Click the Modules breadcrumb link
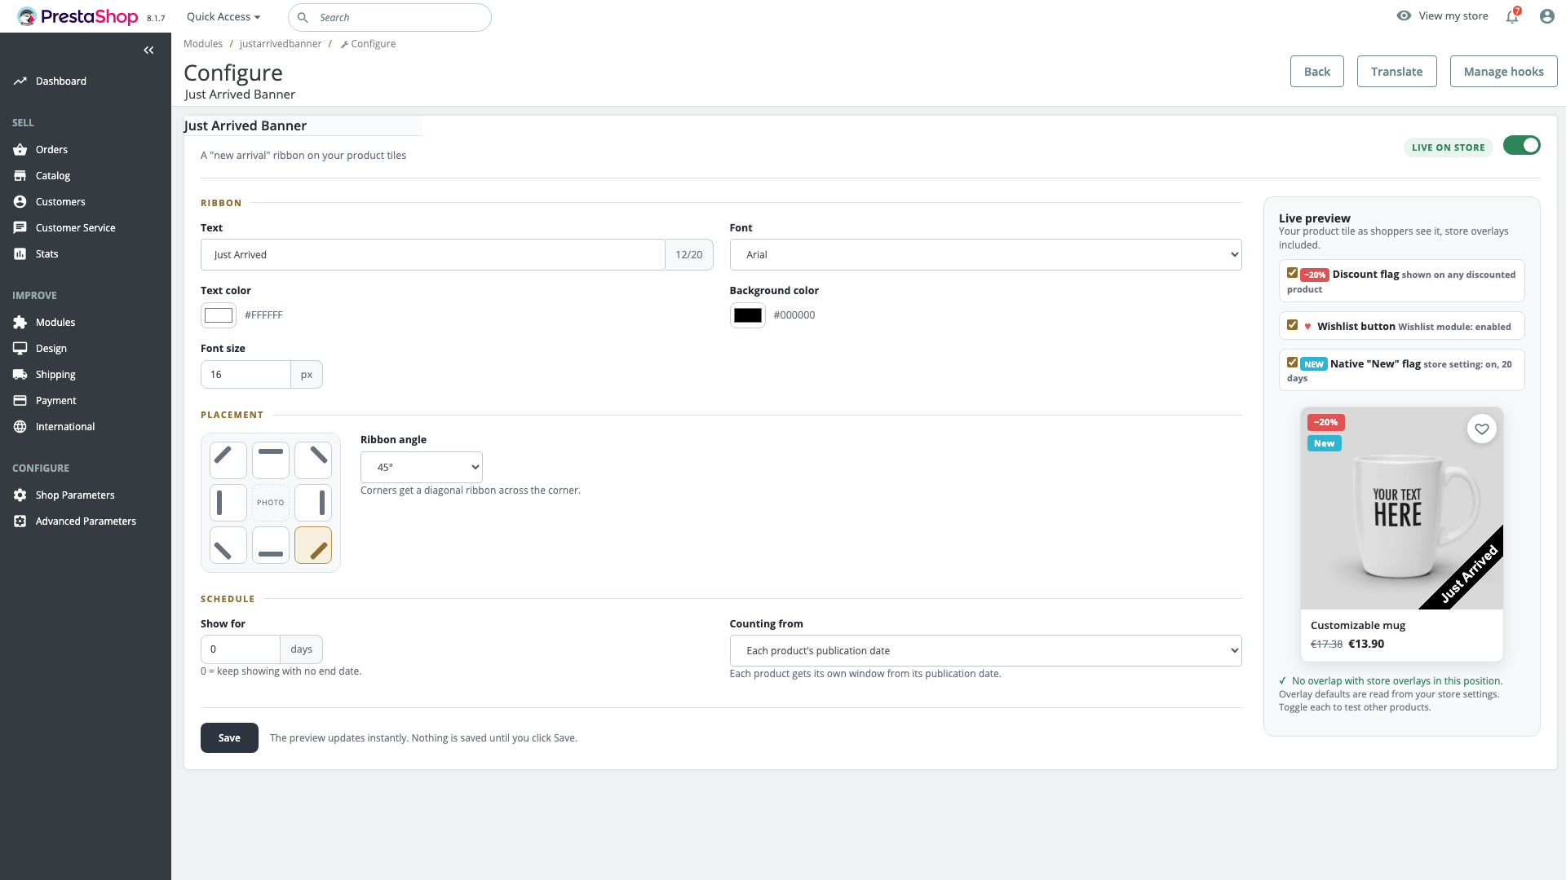This screenshot has height=880, width=1566. click(x=203, y=44)
